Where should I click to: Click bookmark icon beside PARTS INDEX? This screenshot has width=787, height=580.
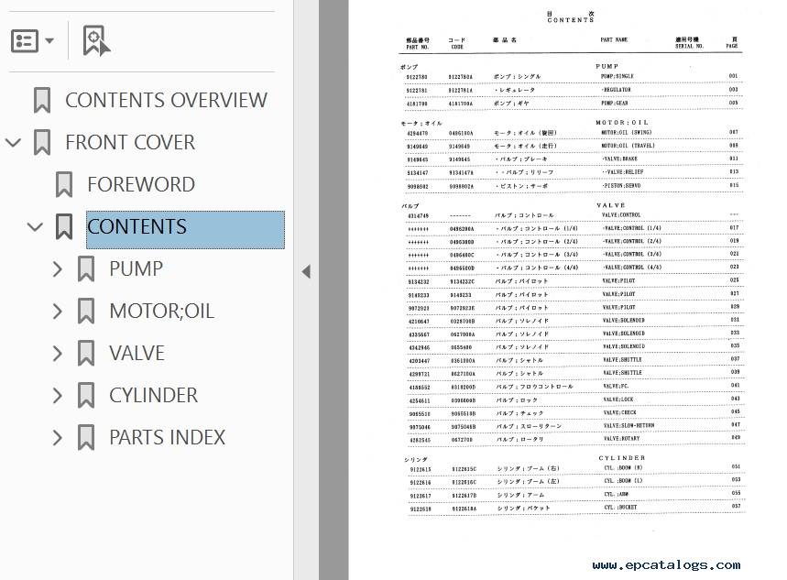[x=86, y=437]
